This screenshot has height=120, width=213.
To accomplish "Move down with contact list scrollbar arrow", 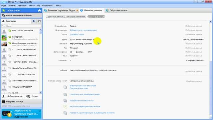I will pos(41,92).
